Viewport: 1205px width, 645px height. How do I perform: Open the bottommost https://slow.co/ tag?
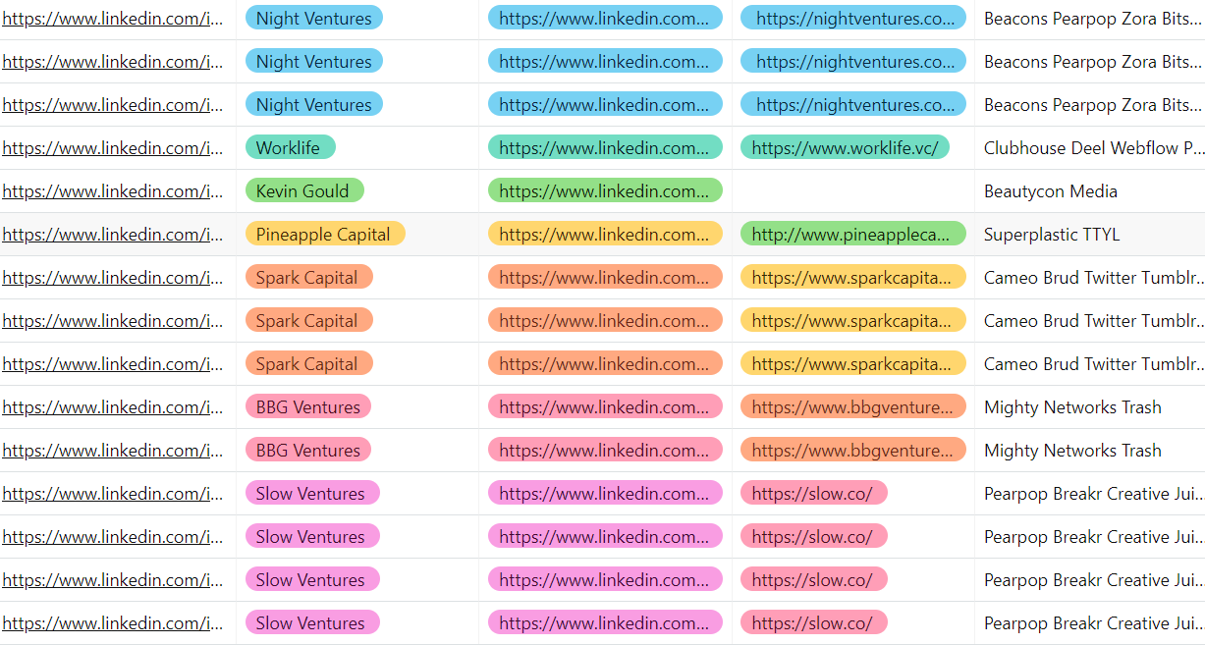(x=814, y=623)
